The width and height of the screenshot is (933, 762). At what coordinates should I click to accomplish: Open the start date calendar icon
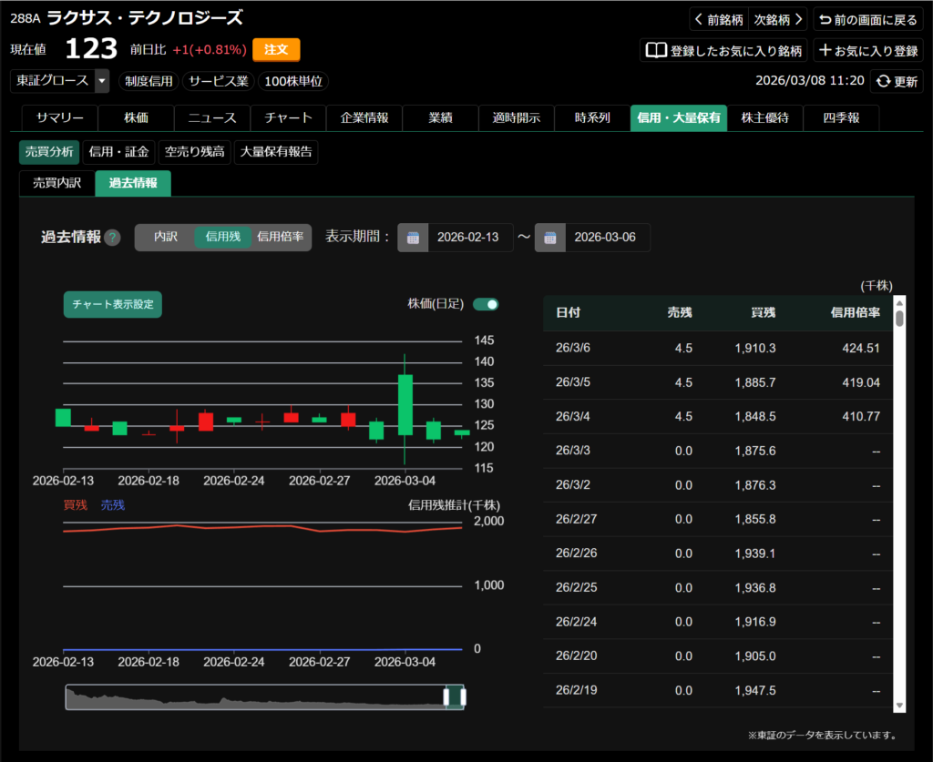413,238
